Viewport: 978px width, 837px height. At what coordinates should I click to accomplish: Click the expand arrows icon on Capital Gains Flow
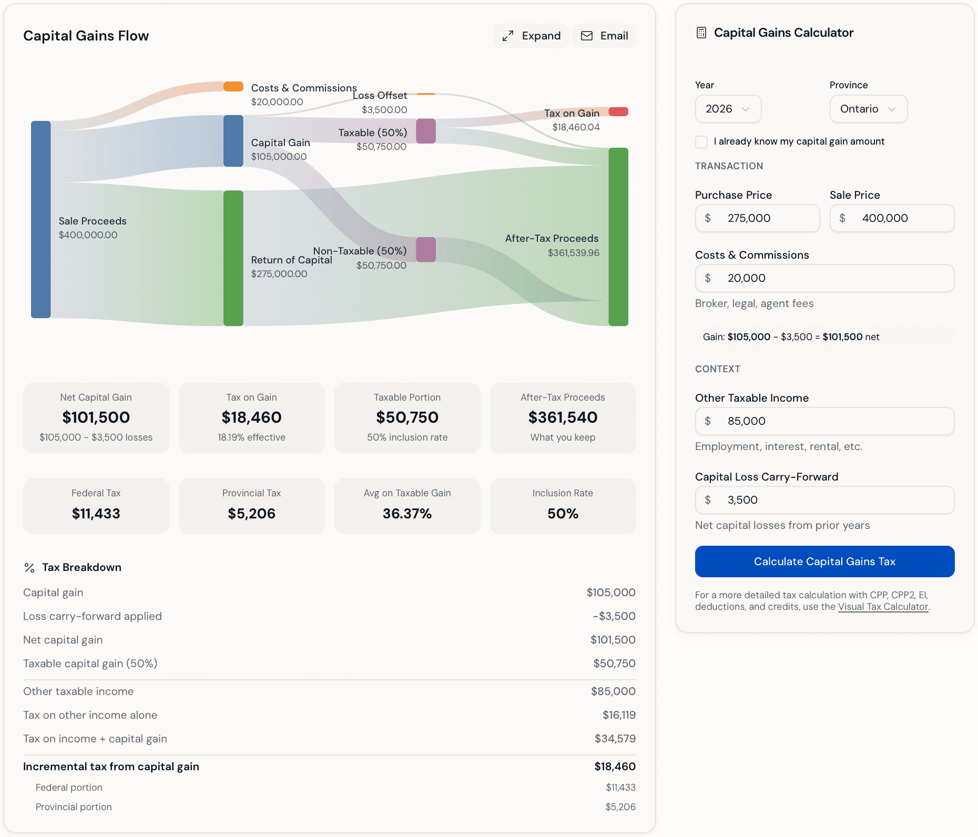click(508, 36)
